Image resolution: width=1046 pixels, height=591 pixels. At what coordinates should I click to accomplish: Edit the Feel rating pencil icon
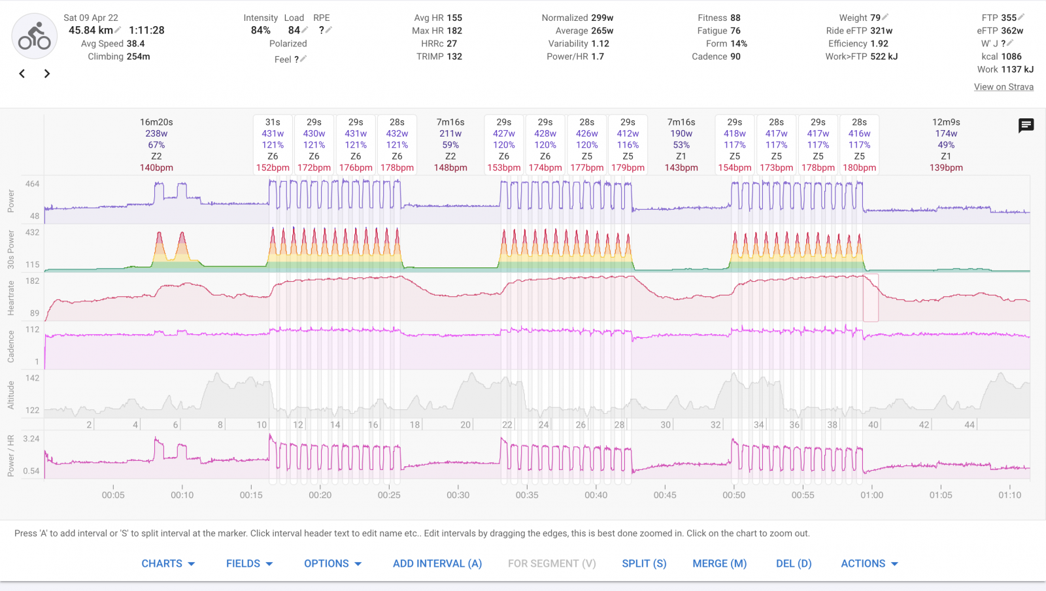tap(303, 59)
